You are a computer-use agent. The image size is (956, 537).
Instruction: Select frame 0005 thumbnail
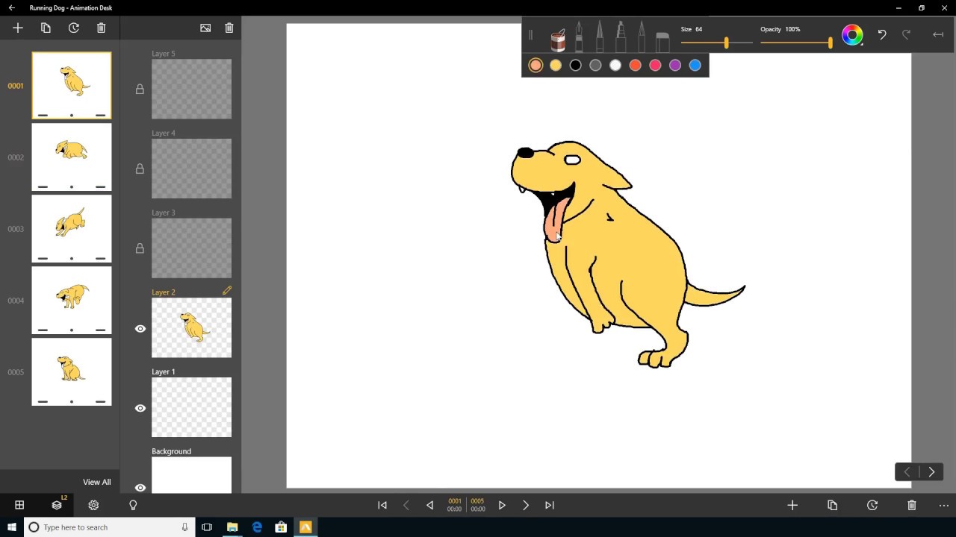coord(72,372)
